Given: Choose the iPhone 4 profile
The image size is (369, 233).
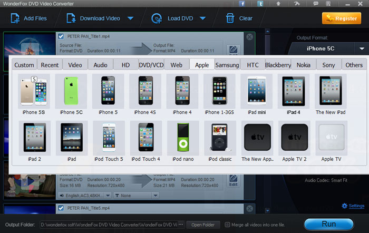Looking at the screenshot, I should pyautogui.click(x=182, y=94).
